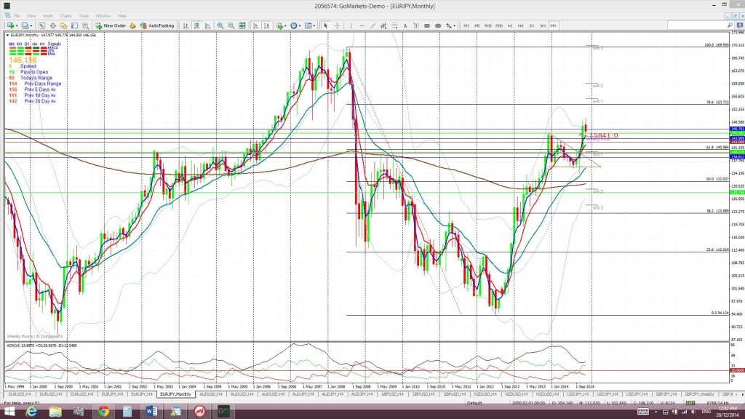The height and width of the screenshot is (419, 745).
Task: Click the search magnifier icon
Action: pos(730,25)
